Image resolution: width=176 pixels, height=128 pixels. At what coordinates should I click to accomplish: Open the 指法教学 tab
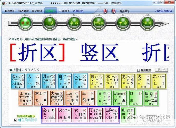tap(24, 11)
